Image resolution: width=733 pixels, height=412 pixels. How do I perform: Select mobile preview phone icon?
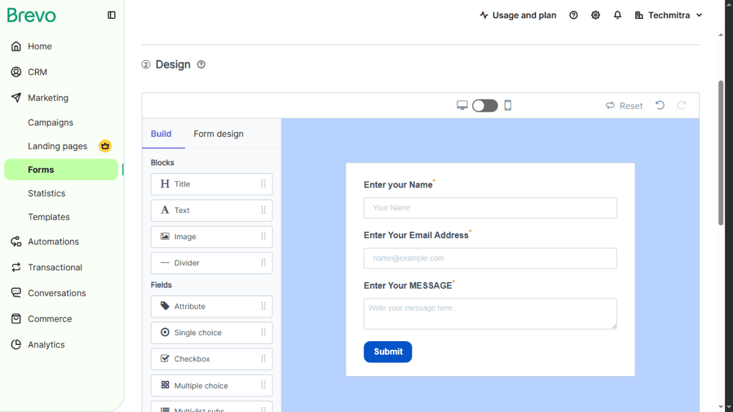tap(508, 106)
